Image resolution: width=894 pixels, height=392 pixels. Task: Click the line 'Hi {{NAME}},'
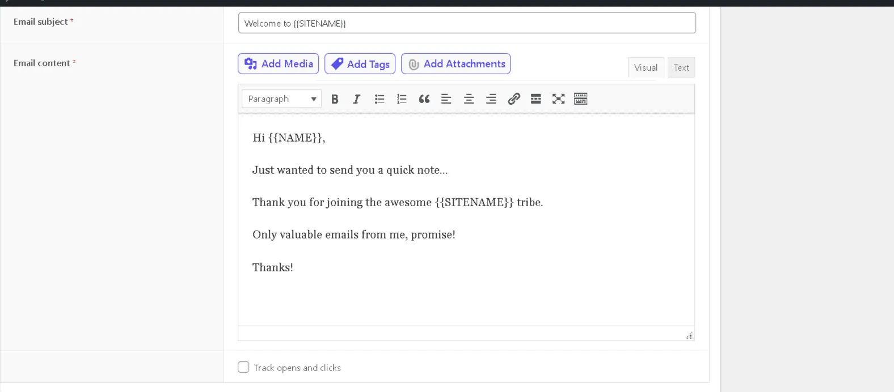pyautogui.click(x=289, y=138)
